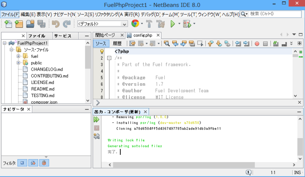Image resolution: width=305 pixels, height=177 pixels.
Task: Toggle Bookmark in editor toolbar
Action: pos(227,43)
